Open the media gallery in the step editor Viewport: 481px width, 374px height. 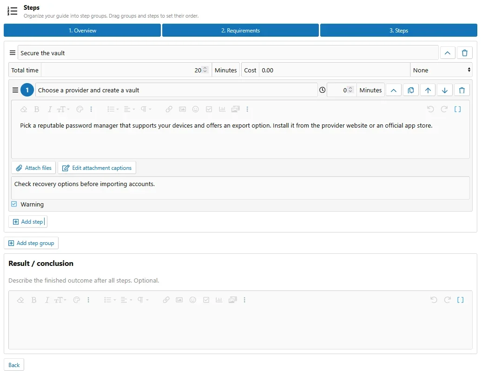tap(235, 110)
